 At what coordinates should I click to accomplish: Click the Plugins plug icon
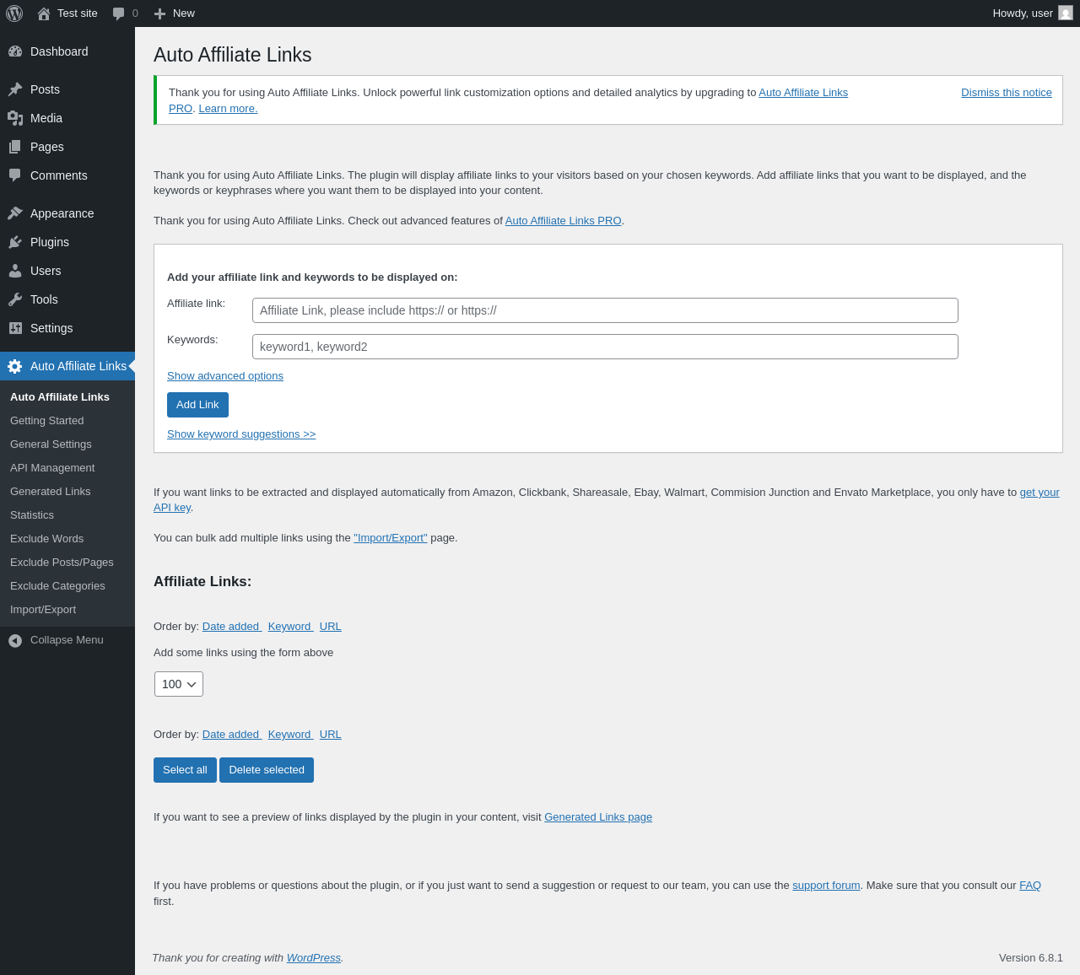click(x=15, y=242)
